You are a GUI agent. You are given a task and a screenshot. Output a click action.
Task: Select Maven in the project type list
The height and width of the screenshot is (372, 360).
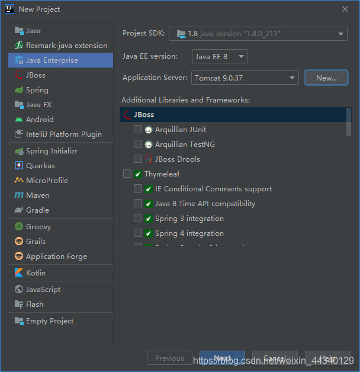pos(61,195)
